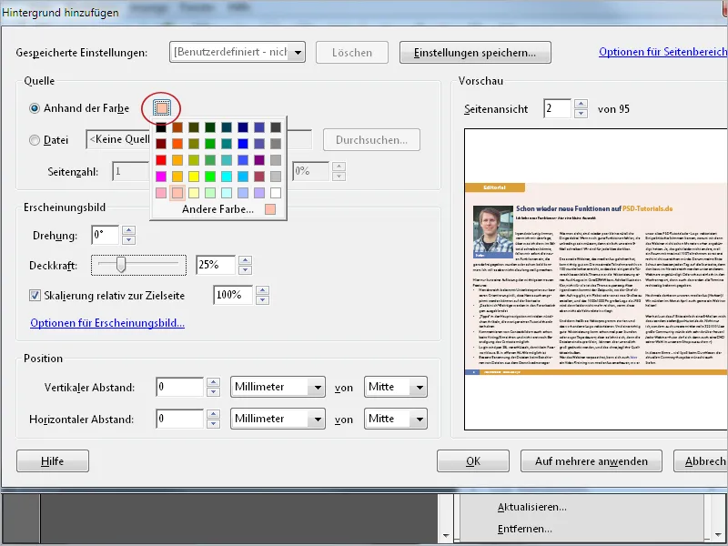Screen dimensions: 728x546
Task: Select the highlighted salmon swatch in palette
Action: point(177,193)
